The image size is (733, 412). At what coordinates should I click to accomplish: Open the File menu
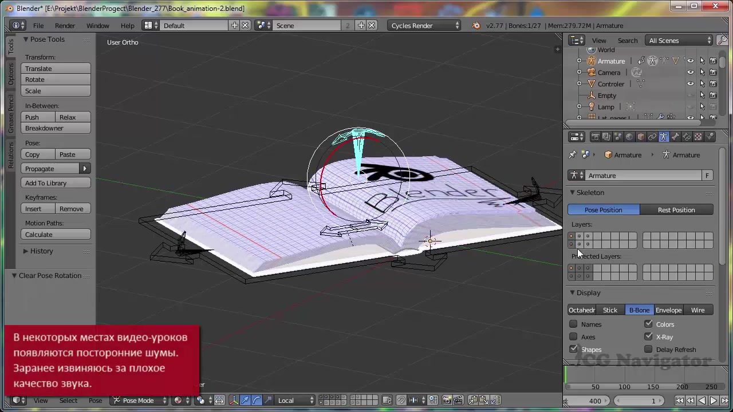click(x=38, y=25)
